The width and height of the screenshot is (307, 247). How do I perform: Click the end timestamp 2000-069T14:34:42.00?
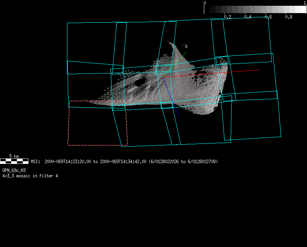(123, 162)
